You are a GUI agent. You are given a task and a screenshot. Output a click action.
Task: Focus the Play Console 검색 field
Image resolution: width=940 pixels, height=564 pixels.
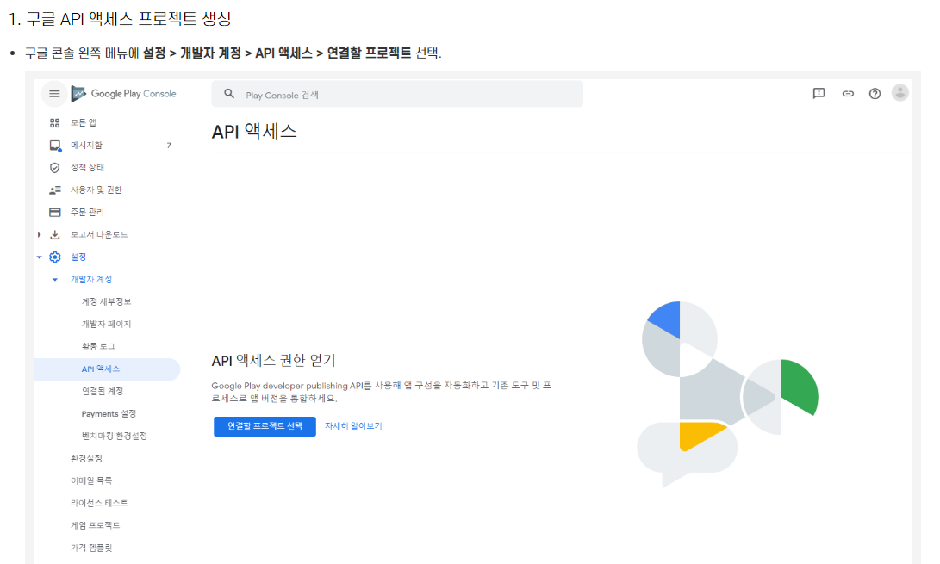[397, 94]
